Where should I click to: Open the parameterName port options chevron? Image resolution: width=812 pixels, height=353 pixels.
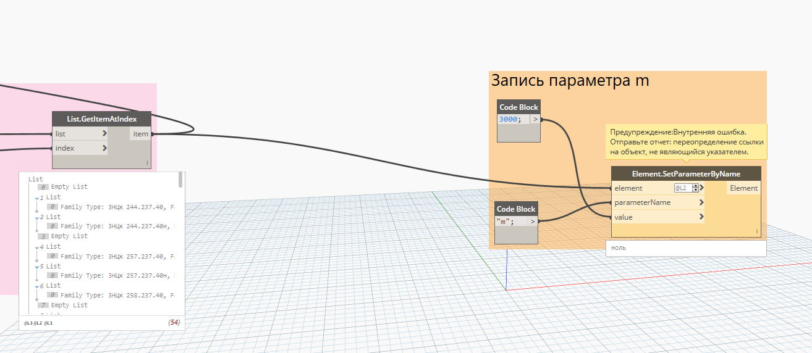pos(702,202)
